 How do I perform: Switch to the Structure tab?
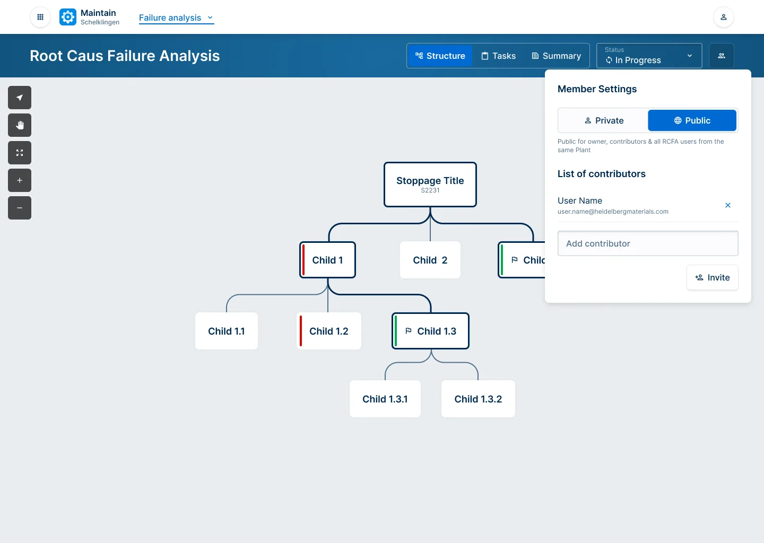440,56
